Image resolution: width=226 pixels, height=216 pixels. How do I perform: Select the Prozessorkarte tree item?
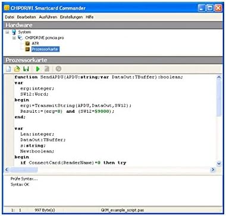pos(45,49)
